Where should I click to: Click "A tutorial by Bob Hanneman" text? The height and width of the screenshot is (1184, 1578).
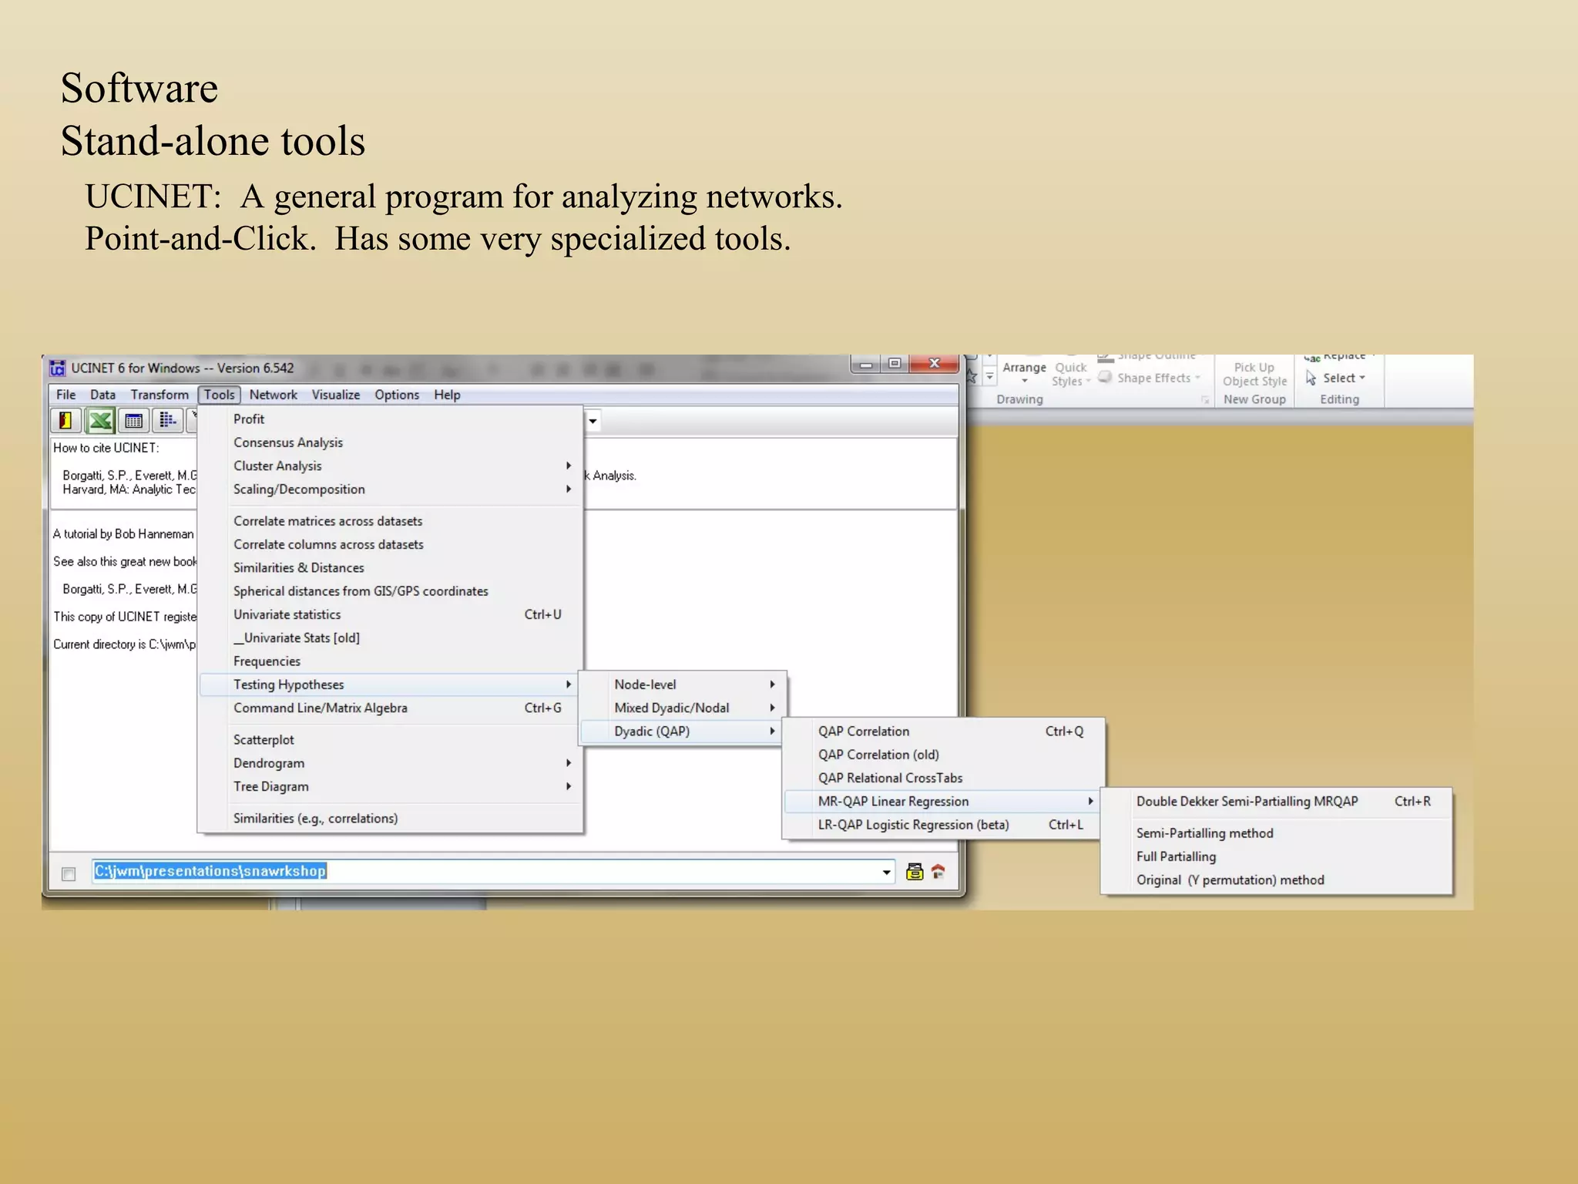123,534
